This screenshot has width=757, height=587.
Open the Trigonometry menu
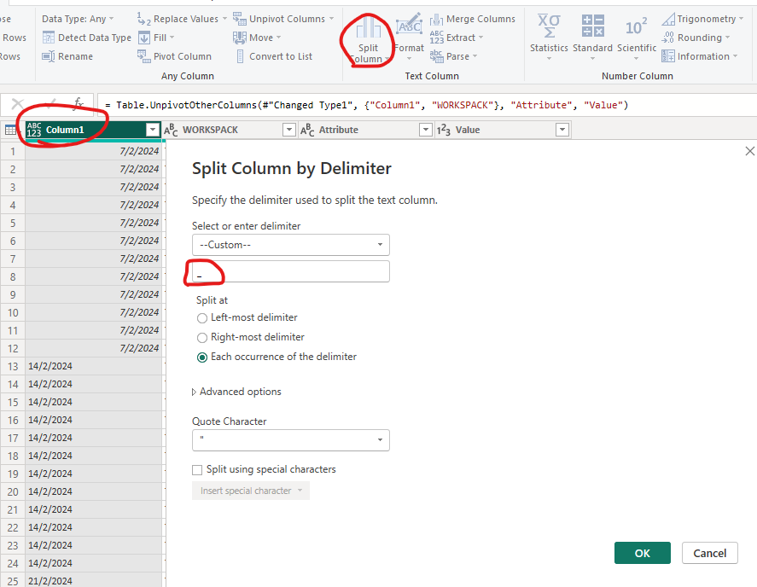coord(702,19)
